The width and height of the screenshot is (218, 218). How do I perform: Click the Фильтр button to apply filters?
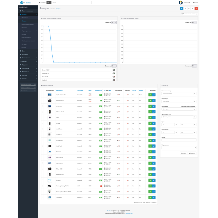(x=184, y=153)
